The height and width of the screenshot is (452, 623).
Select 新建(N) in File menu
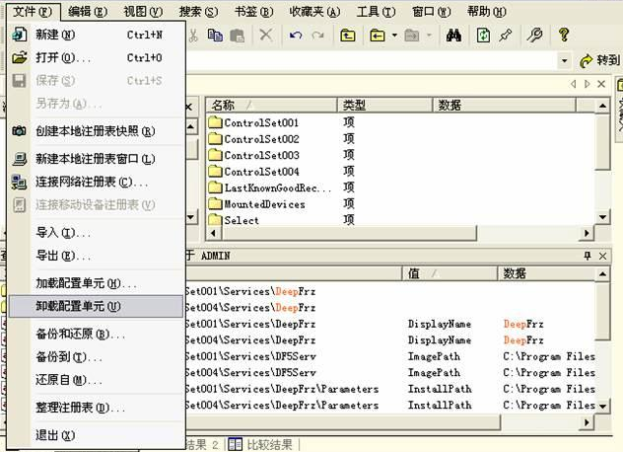point(97,35)
